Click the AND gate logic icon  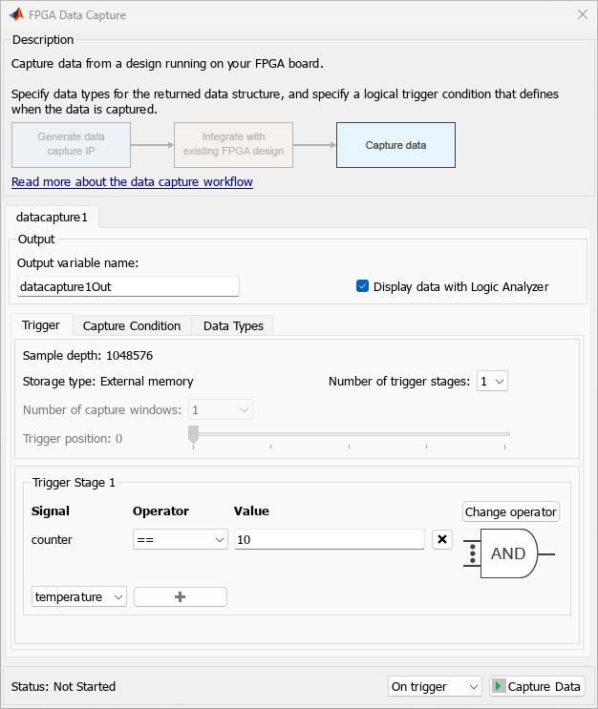[x=508, y=553]
